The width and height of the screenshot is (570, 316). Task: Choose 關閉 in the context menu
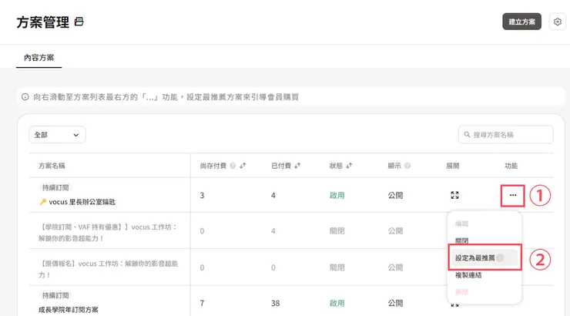[x=461, y=240]
